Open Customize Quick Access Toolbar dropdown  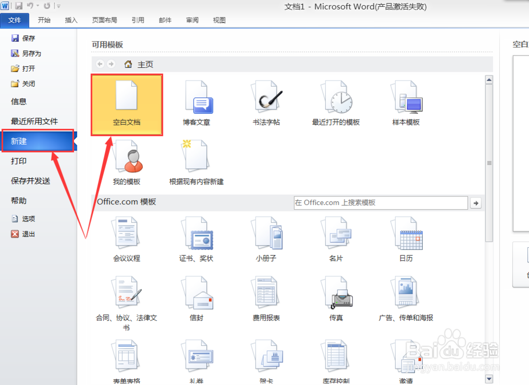(59, 6)
